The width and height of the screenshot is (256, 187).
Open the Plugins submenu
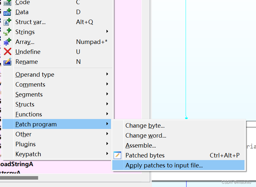click(57, 144)
